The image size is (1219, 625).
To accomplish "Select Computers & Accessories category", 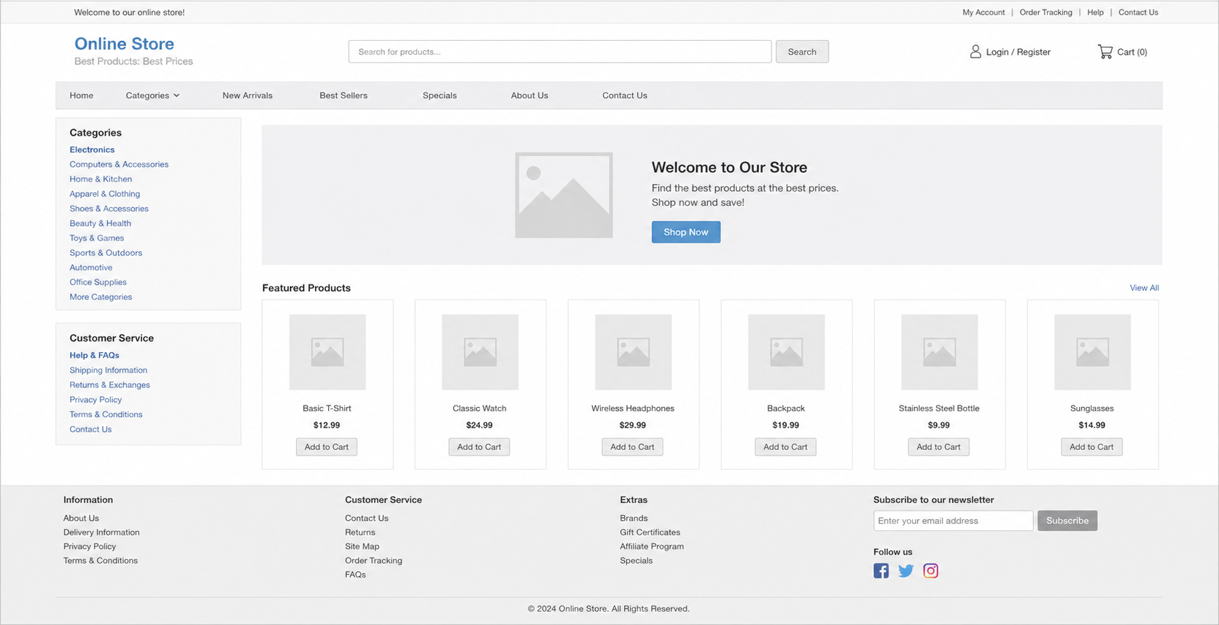I will (119, 164).
